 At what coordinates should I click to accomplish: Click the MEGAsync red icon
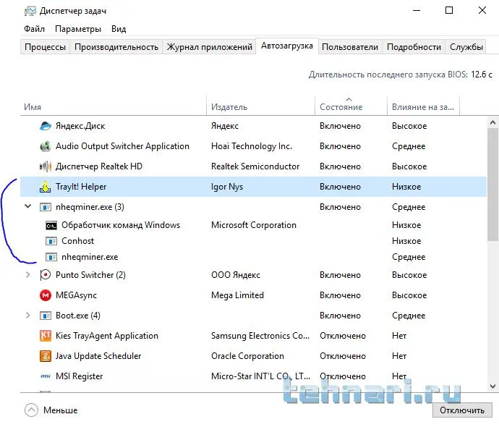pyautogui.click(x=46, y=295)
